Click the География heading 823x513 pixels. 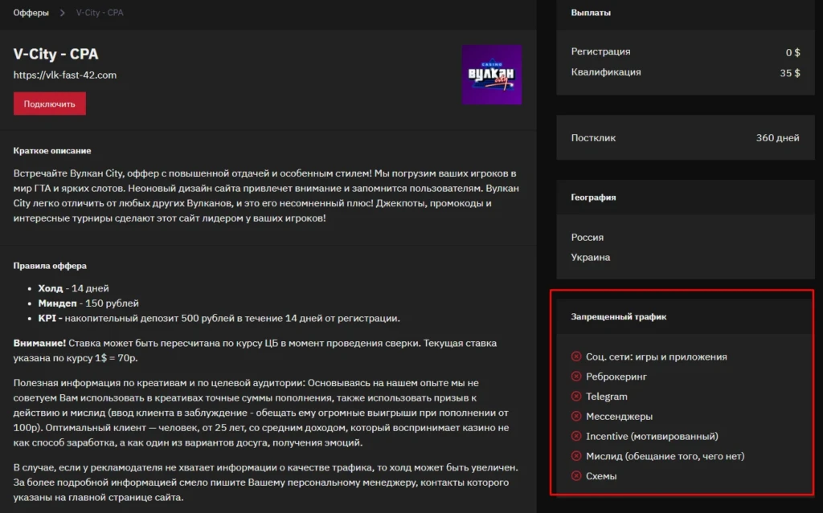pyautogui.click(x=594, y=197)
